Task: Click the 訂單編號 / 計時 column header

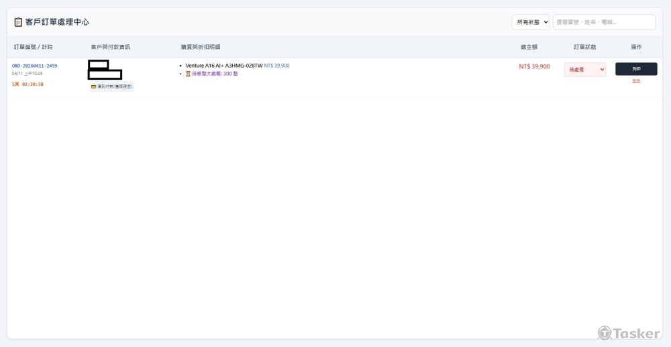Action: [x=33, y=47]
